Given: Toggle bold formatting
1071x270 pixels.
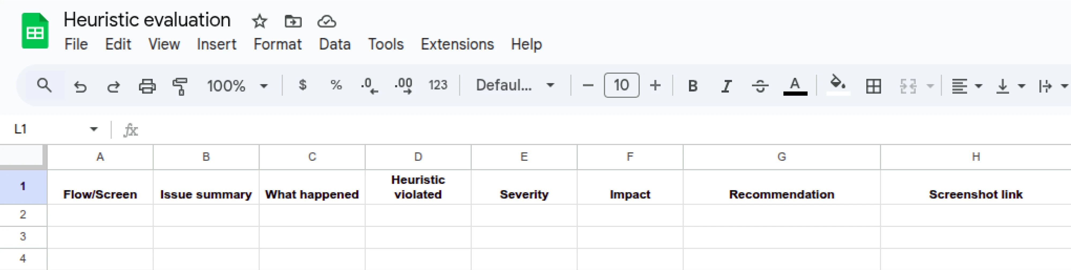Looking at the screenshot, I should tap(692, 86).
